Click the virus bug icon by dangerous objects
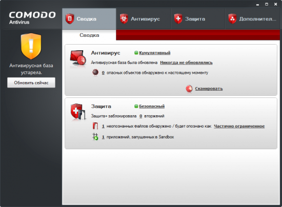This screenshot has height=207, width=282. coord(95,72)
